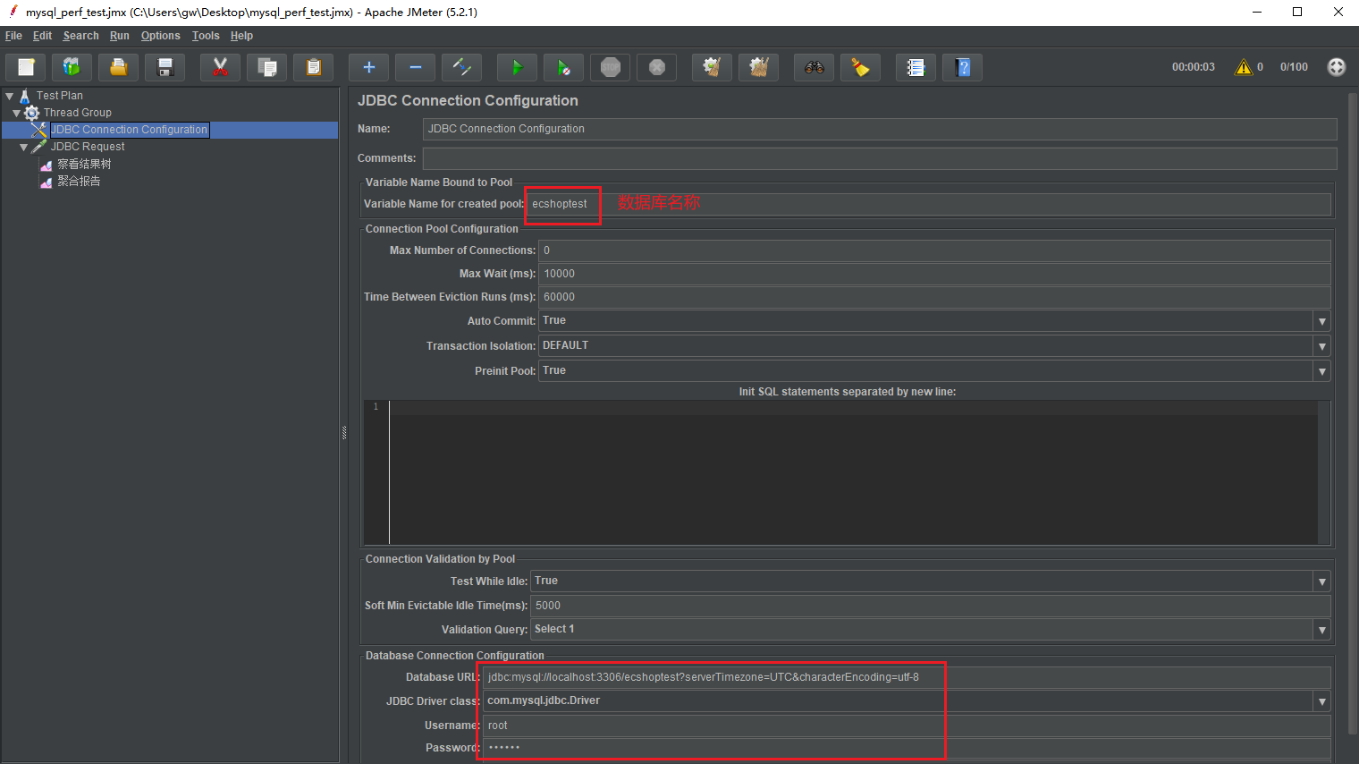This screenshot has height=764, width=1359.
Task: Click the remote engine status icon
Action: 1337,67
